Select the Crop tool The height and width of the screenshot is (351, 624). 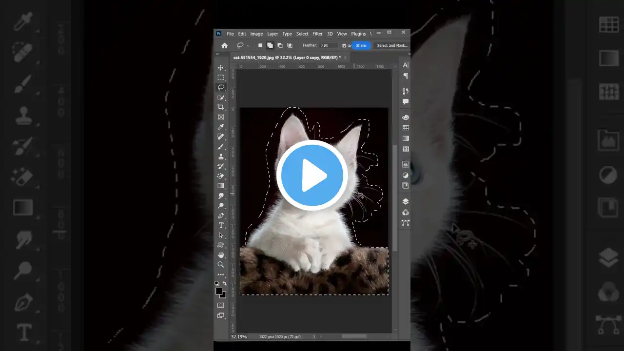221,107
